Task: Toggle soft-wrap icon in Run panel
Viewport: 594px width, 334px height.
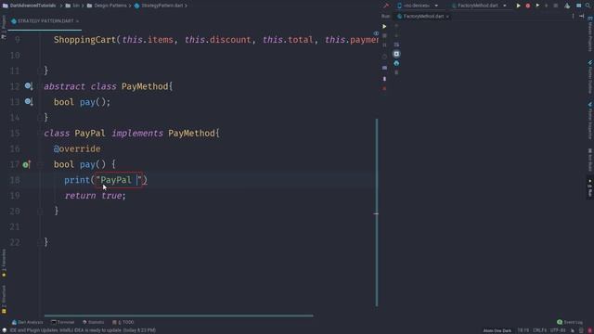Action: pos(396,45)
